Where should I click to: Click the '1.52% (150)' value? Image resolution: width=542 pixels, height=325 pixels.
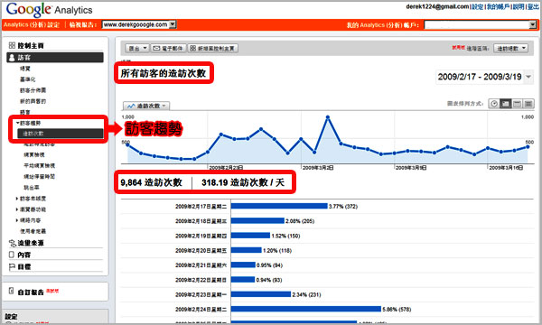(285, 236)
